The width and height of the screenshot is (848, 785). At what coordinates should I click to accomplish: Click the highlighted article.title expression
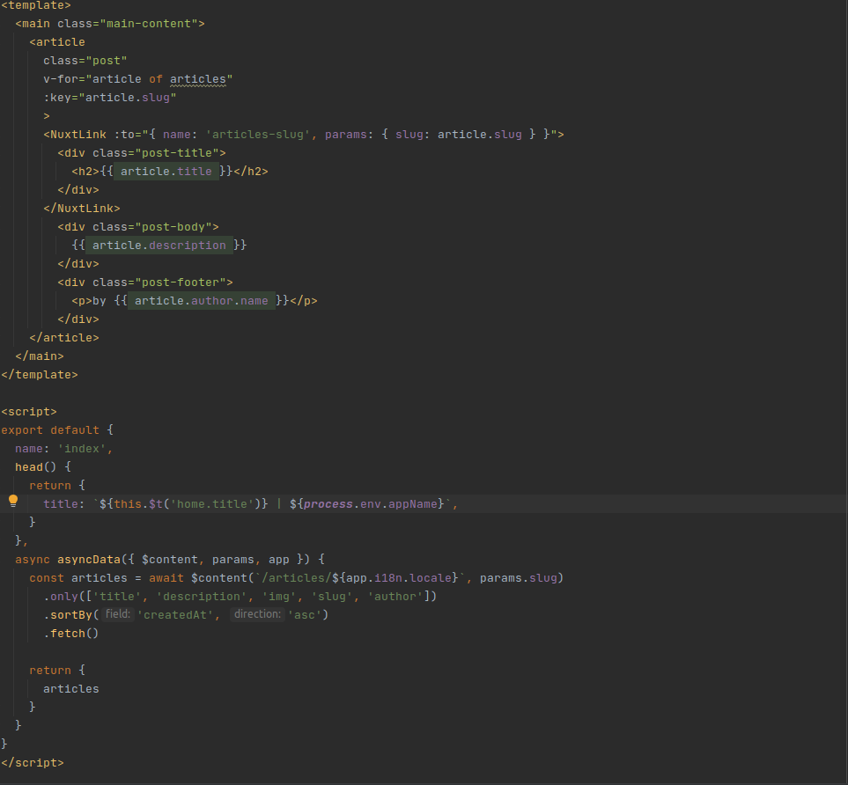(x=166, y=172)
